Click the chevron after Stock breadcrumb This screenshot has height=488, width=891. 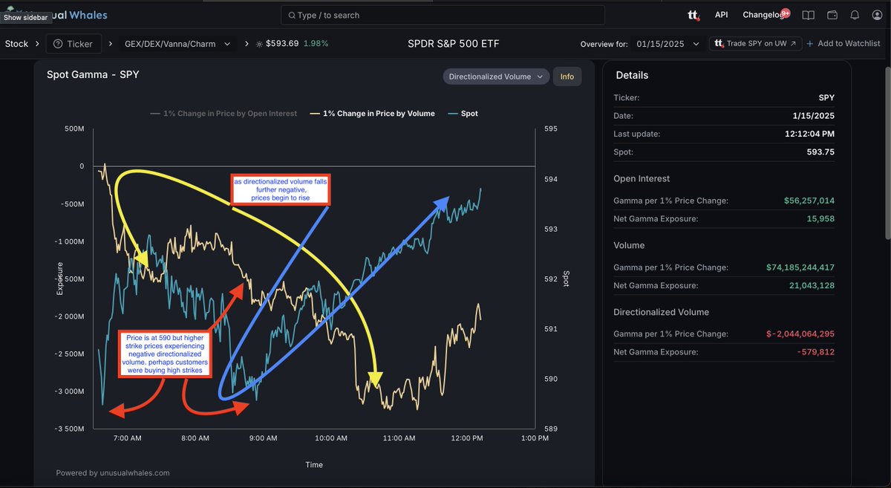(x=38, y=44)
